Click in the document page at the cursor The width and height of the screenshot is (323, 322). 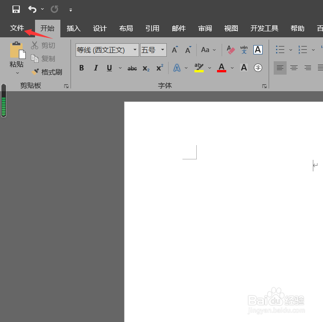pos(313,165)
